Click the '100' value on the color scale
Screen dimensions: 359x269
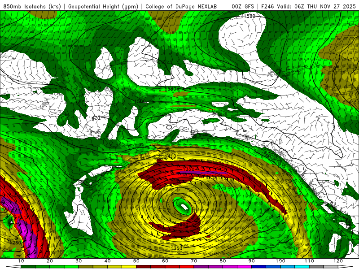pyautogui.click(x=280, y=261)
